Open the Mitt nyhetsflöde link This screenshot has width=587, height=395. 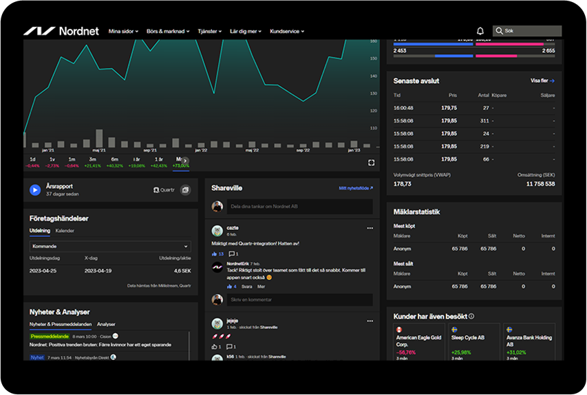(356, 188)
